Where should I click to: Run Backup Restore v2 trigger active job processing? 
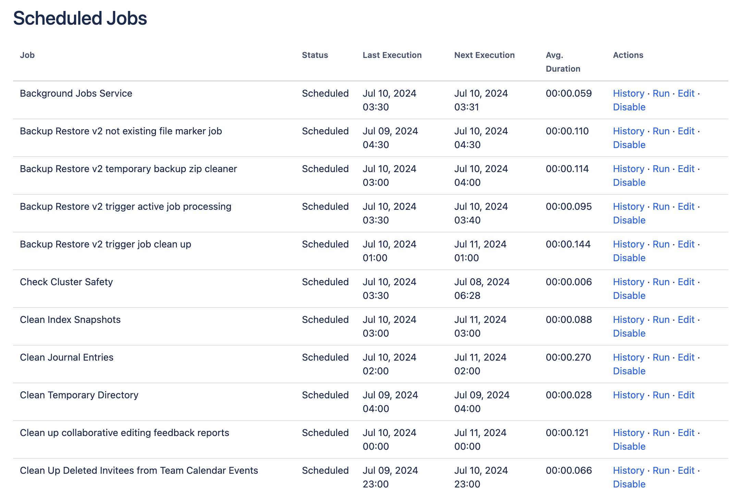click(x=661, y=207)
